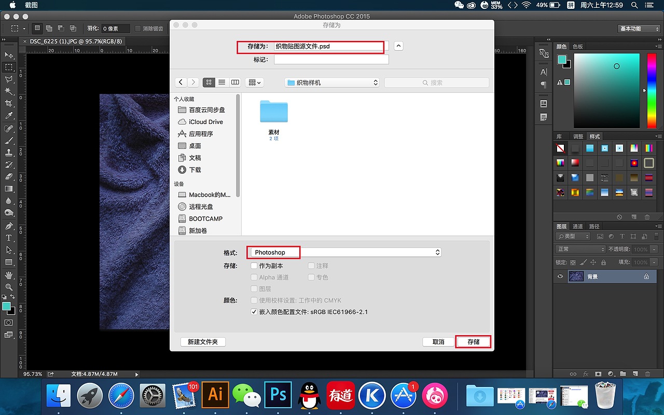Viewport: 664px width, 415px height.
Task: Enable the 作为副本 checkbox
Action: pos(254,266)
